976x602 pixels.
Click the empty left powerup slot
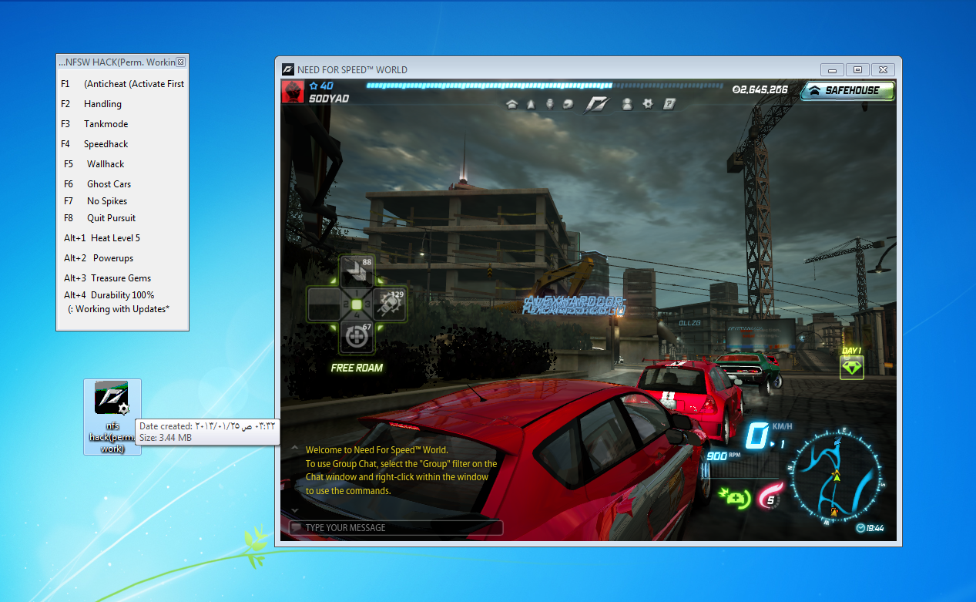point(324,304)
